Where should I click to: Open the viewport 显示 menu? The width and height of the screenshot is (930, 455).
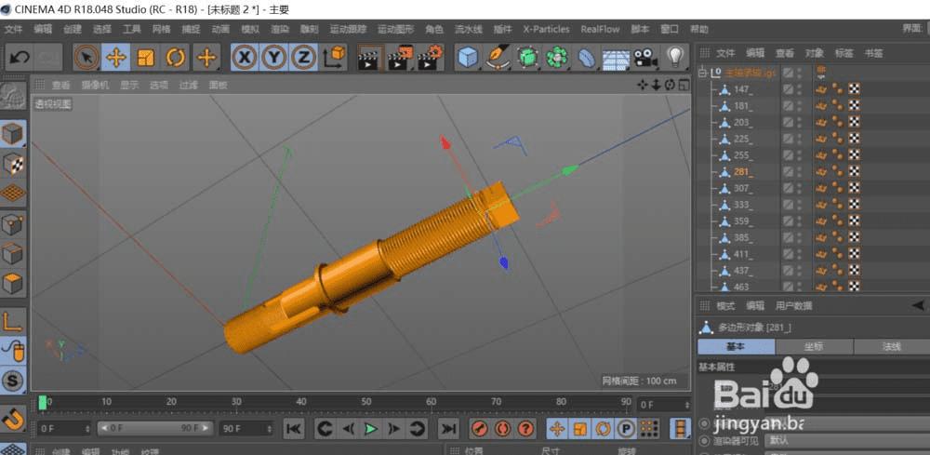129,85
